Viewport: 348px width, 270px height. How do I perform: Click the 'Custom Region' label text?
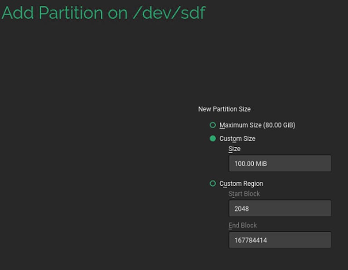[241, 183]
